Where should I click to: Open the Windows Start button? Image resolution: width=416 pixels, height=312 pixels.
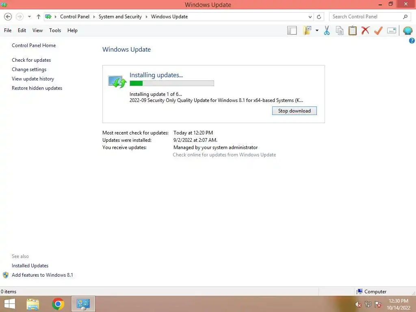10,304
